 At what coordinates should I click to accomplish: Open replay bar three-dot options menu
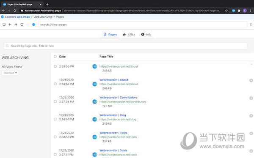[251, 25]
